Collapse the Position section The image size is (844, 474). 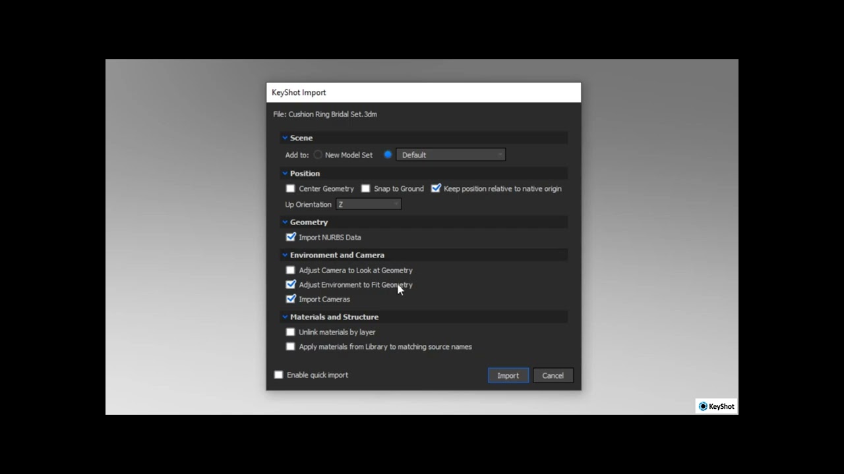pos(285,173)
